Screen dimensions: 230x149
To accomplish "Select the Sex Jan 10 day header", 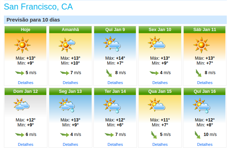I will pos(160,30).
